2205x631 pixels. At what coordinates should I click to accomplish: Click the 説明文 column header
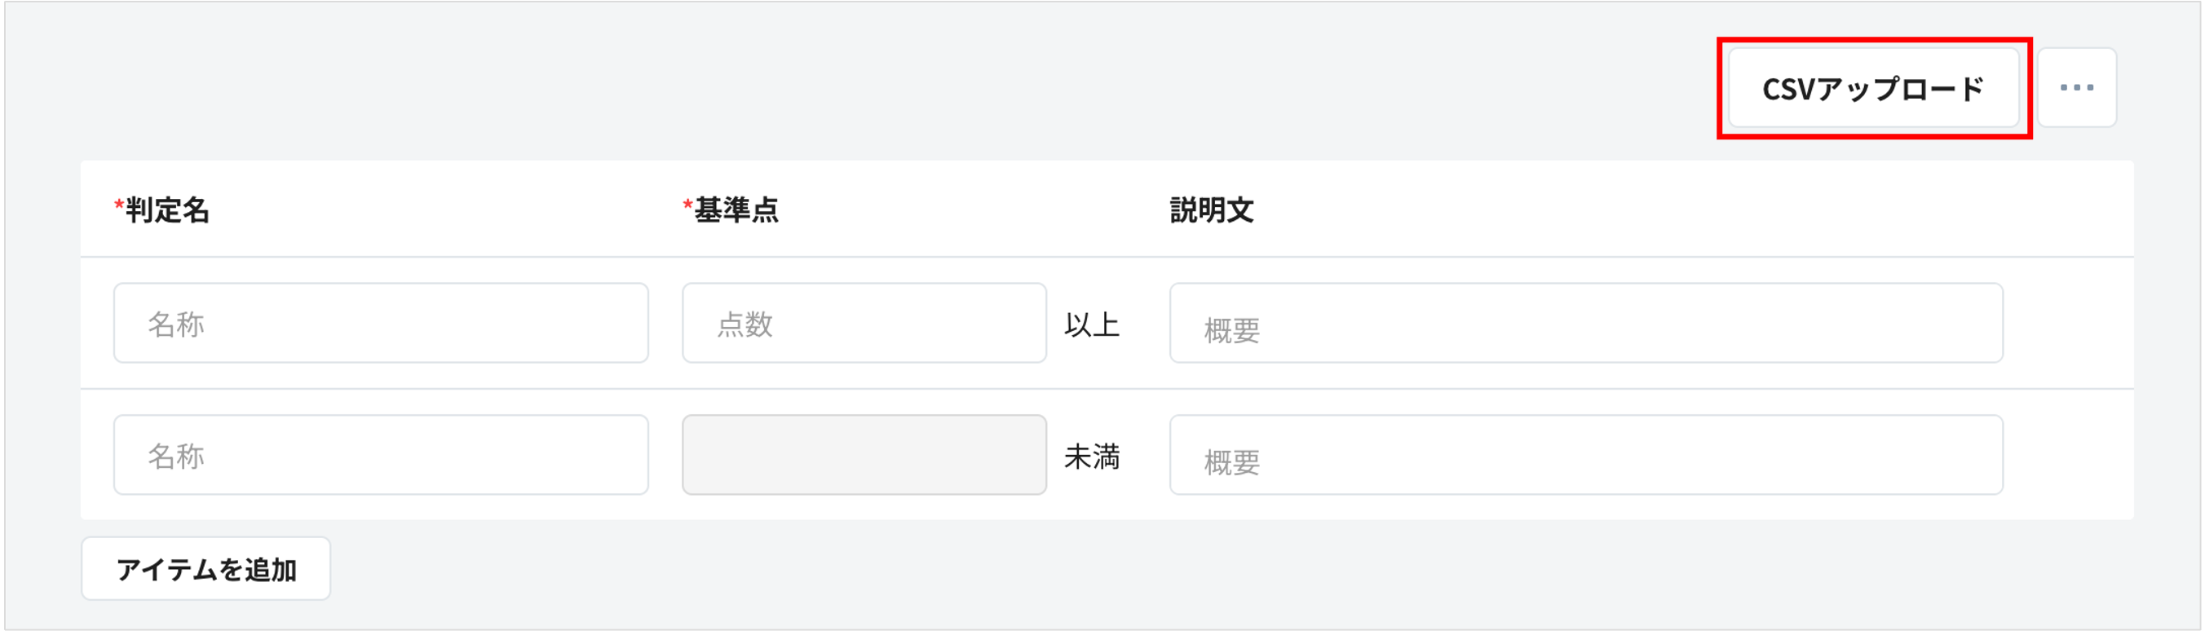pos(1212,208)
